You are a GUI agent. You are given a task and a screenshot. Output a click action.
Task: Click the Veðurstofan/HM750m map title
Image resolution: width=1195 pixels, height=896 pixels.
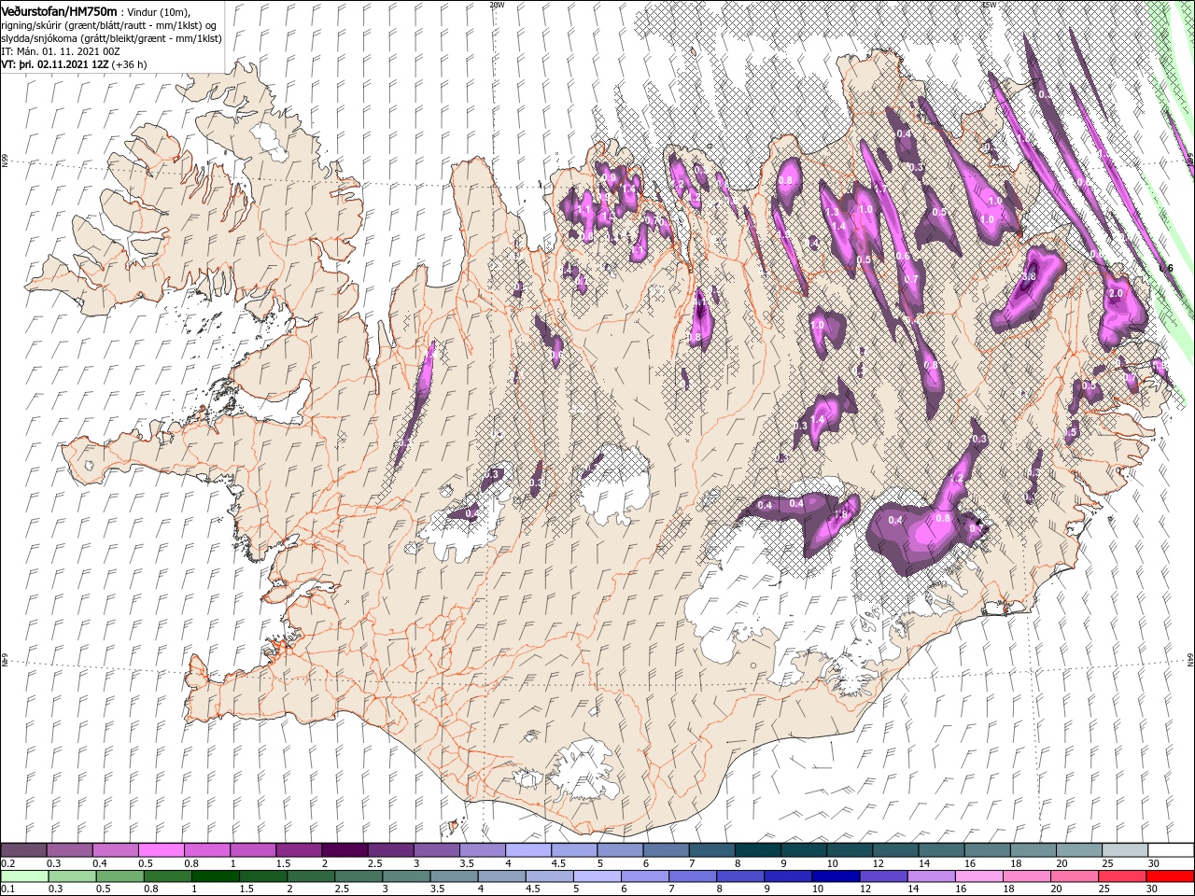tap(60, 10)
